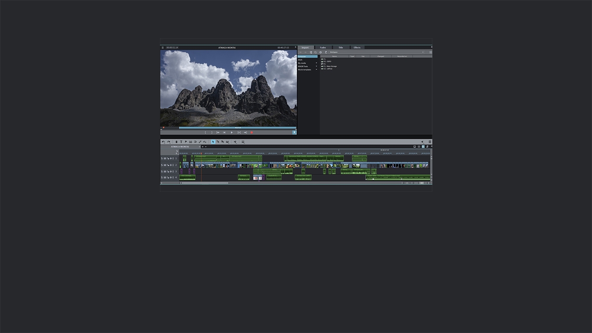
Task: Expand the Movie templates arrow
Action: pos(316,70)
